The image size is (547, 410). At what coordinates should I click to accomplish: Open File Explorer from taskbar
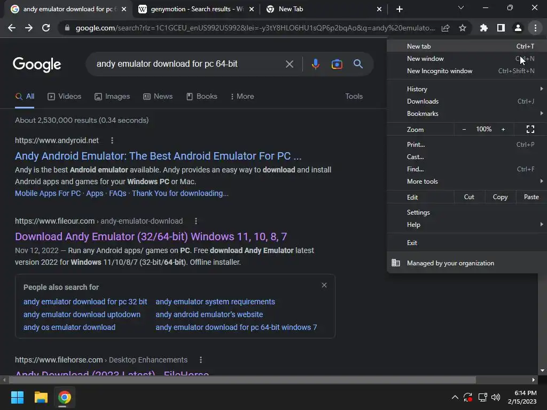[41, 397]
